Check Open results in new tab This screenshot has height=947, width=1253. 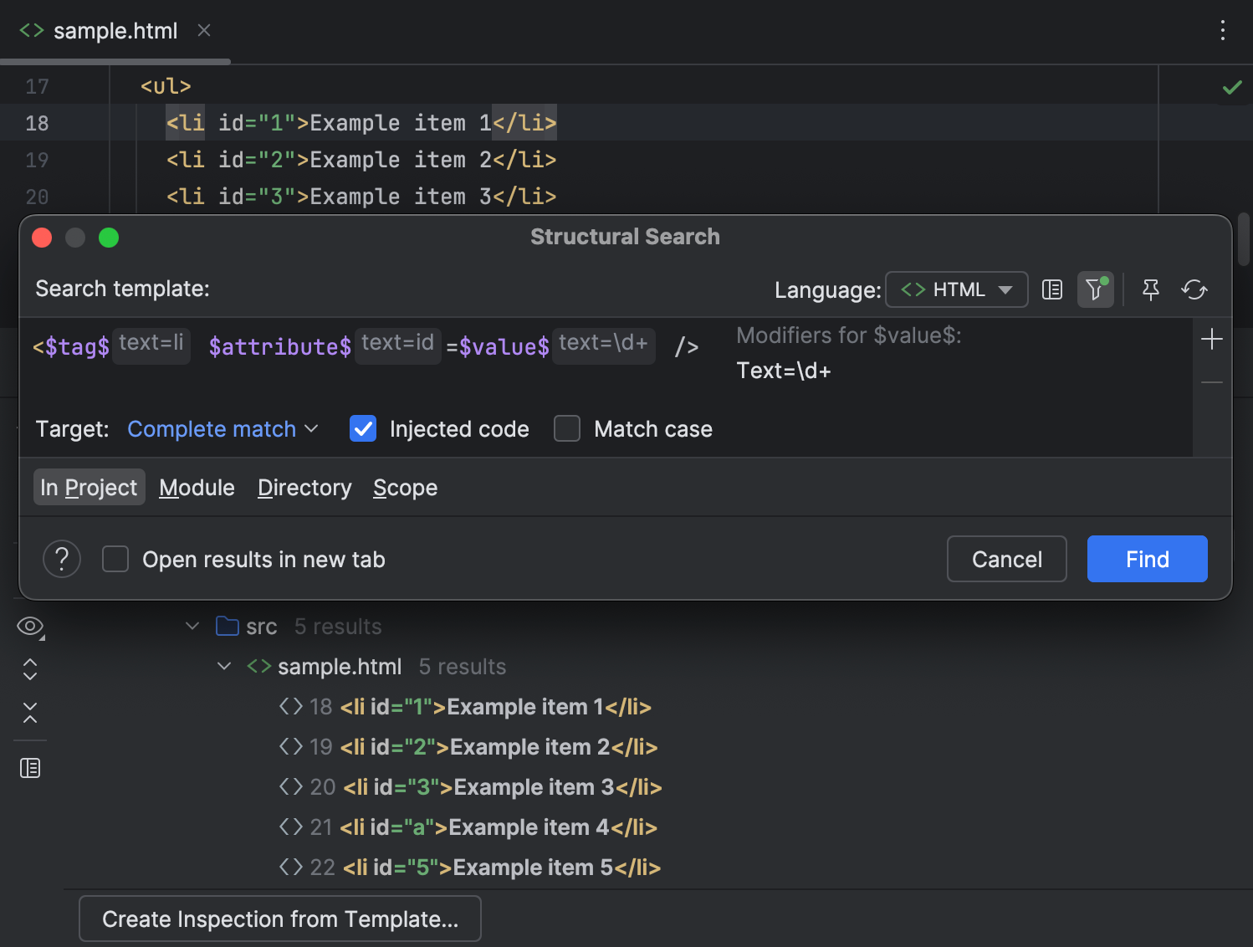[115, 559]
